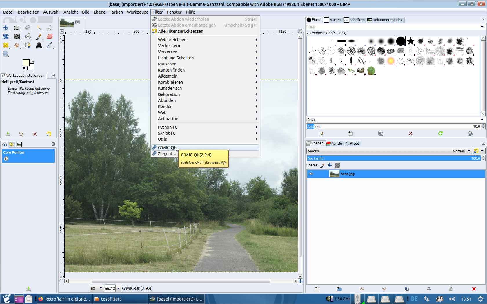Select the Move tool in the toolbox

pos(6,28)
